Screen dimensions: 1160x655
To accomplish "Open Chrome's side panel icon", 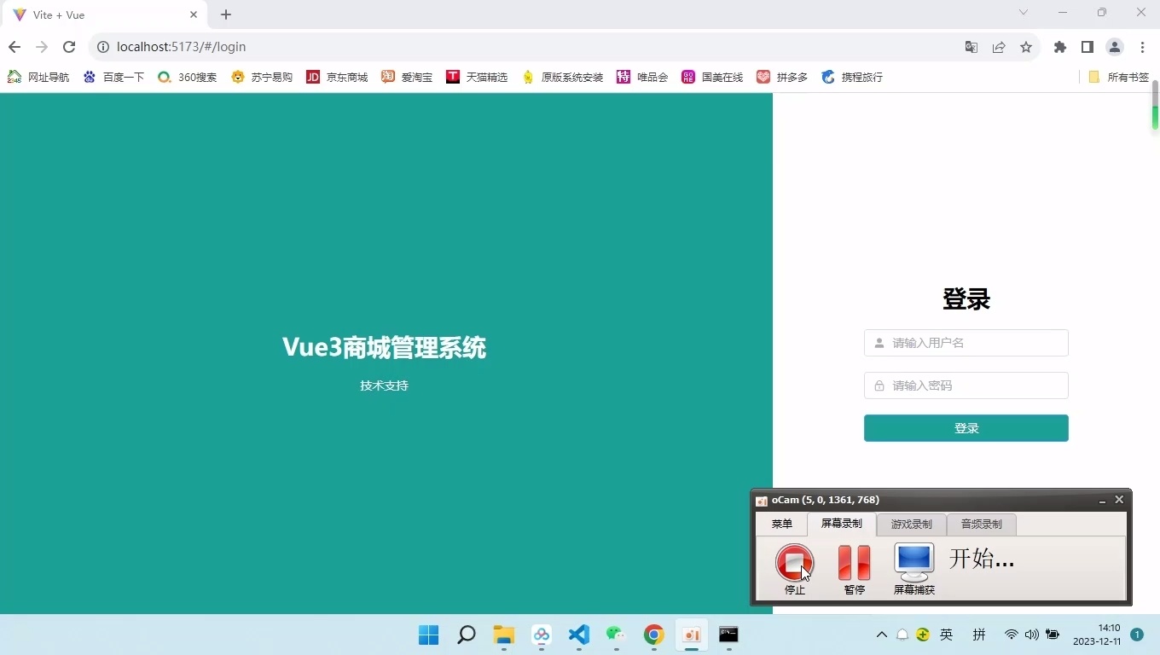I will pos(1087,48).
